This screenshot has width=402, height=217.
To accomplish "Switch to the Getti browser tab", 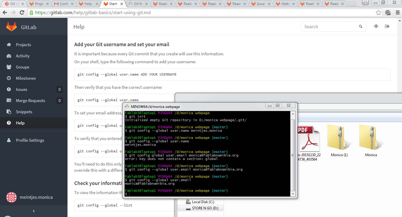I will coord(285,4).
